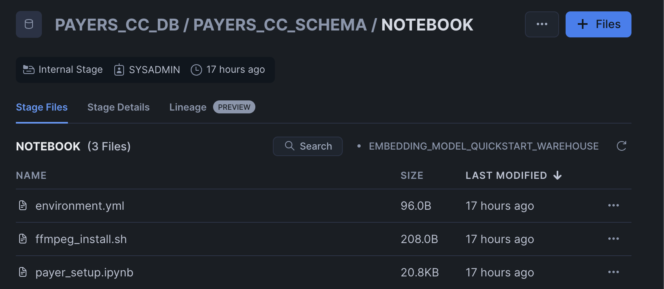Open the header overflow menu next to Files button
This screenshot has width=664, height=289.
(542, 24)
